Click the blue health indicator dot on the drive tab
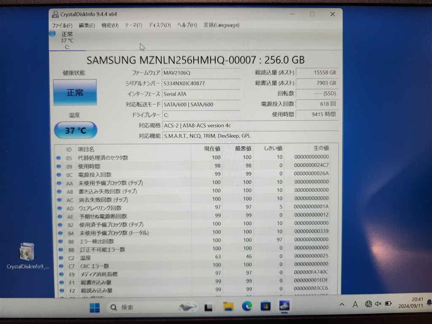This screenshot has width=432, height=324. coord(52,34)
